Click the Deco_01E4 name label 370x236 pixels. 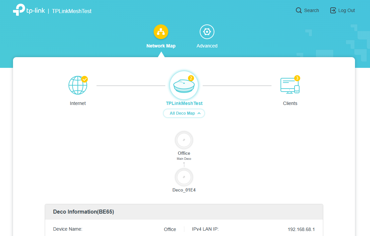click(x=184, y=190)
